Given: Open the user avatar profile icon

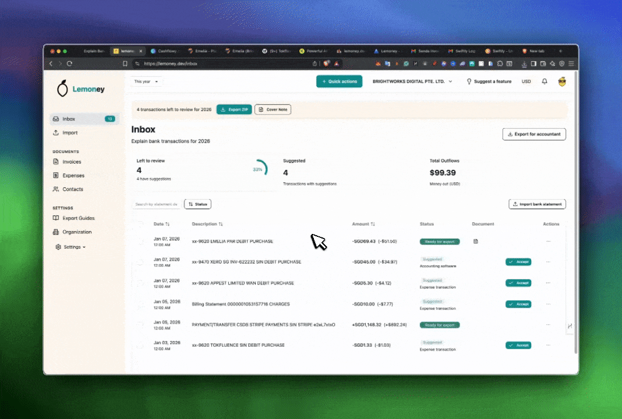Looking at the screenshot, I should [x=562, y=81].
